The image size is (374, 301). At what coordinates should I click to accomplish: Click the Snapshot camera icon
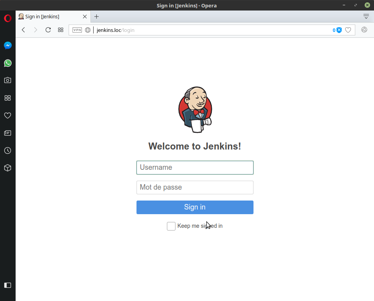8,80
